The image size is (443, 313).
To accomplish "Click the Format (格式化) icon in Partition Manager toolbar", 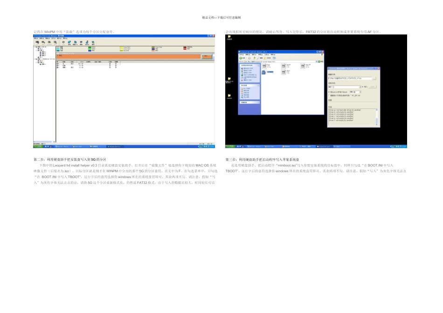I will click(87, 42).
